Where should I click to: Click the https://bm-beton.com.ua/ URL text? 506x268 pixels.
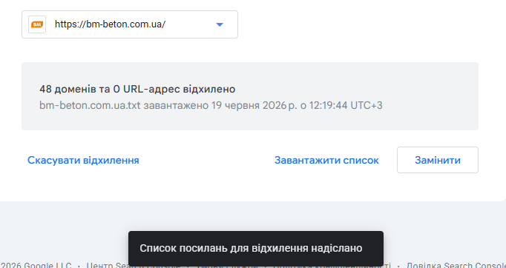coord(110,24)
